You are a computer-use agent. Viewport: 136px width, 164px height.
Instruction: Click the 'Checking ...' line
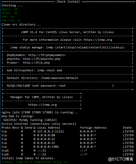tap(12, 5)
